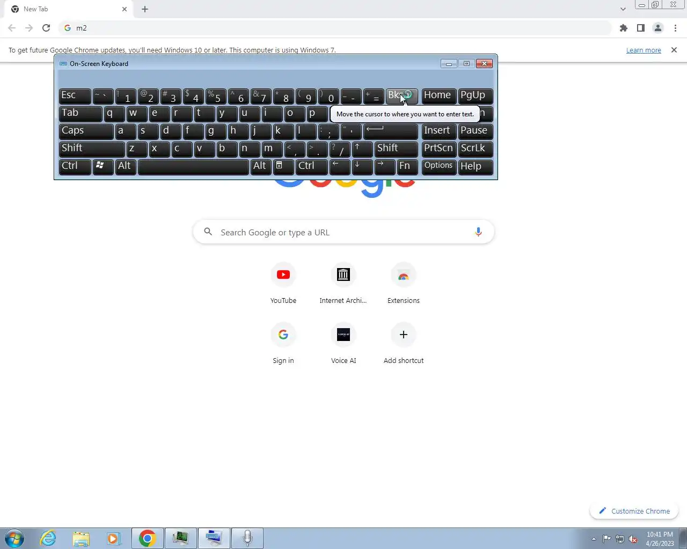This screenshot has width=687, height=549.
Task: Toggle the left Ctrl key on keyboard
Action: (x=75, y=167)
